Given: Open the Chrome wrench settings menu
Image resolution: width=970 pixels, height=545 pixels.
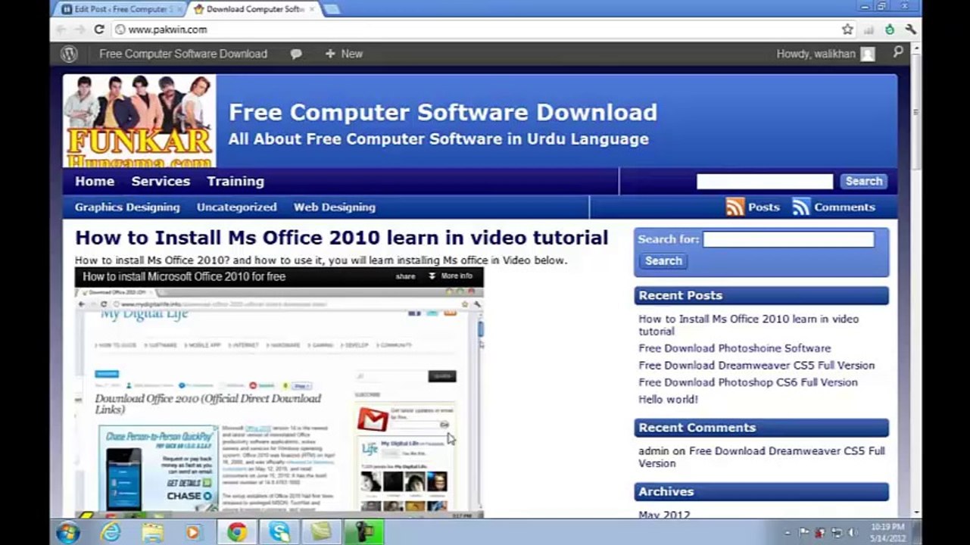Looking at the screenshot, I should click(x=911, y=30).
